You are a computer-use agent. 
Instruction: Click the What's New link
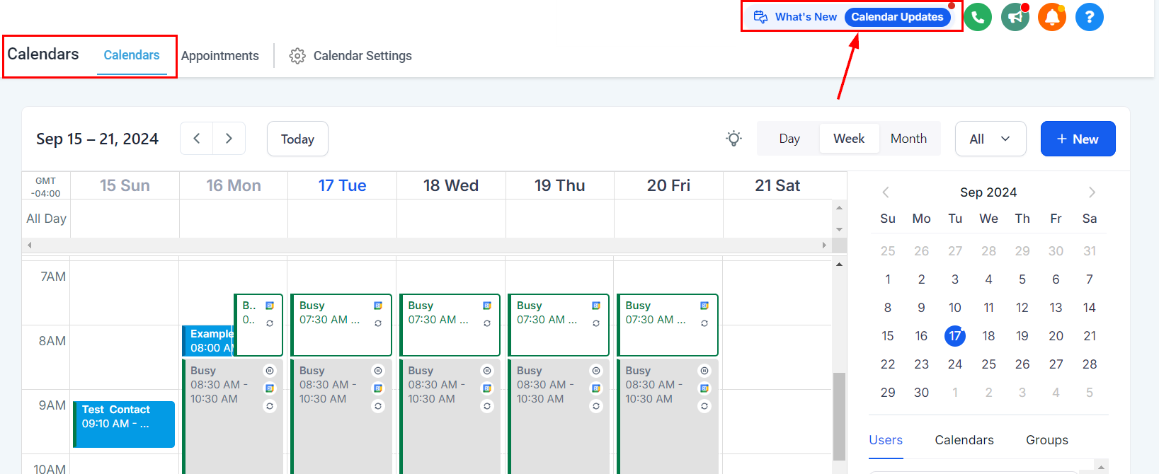pyautogui.click(x=806, y=17)
